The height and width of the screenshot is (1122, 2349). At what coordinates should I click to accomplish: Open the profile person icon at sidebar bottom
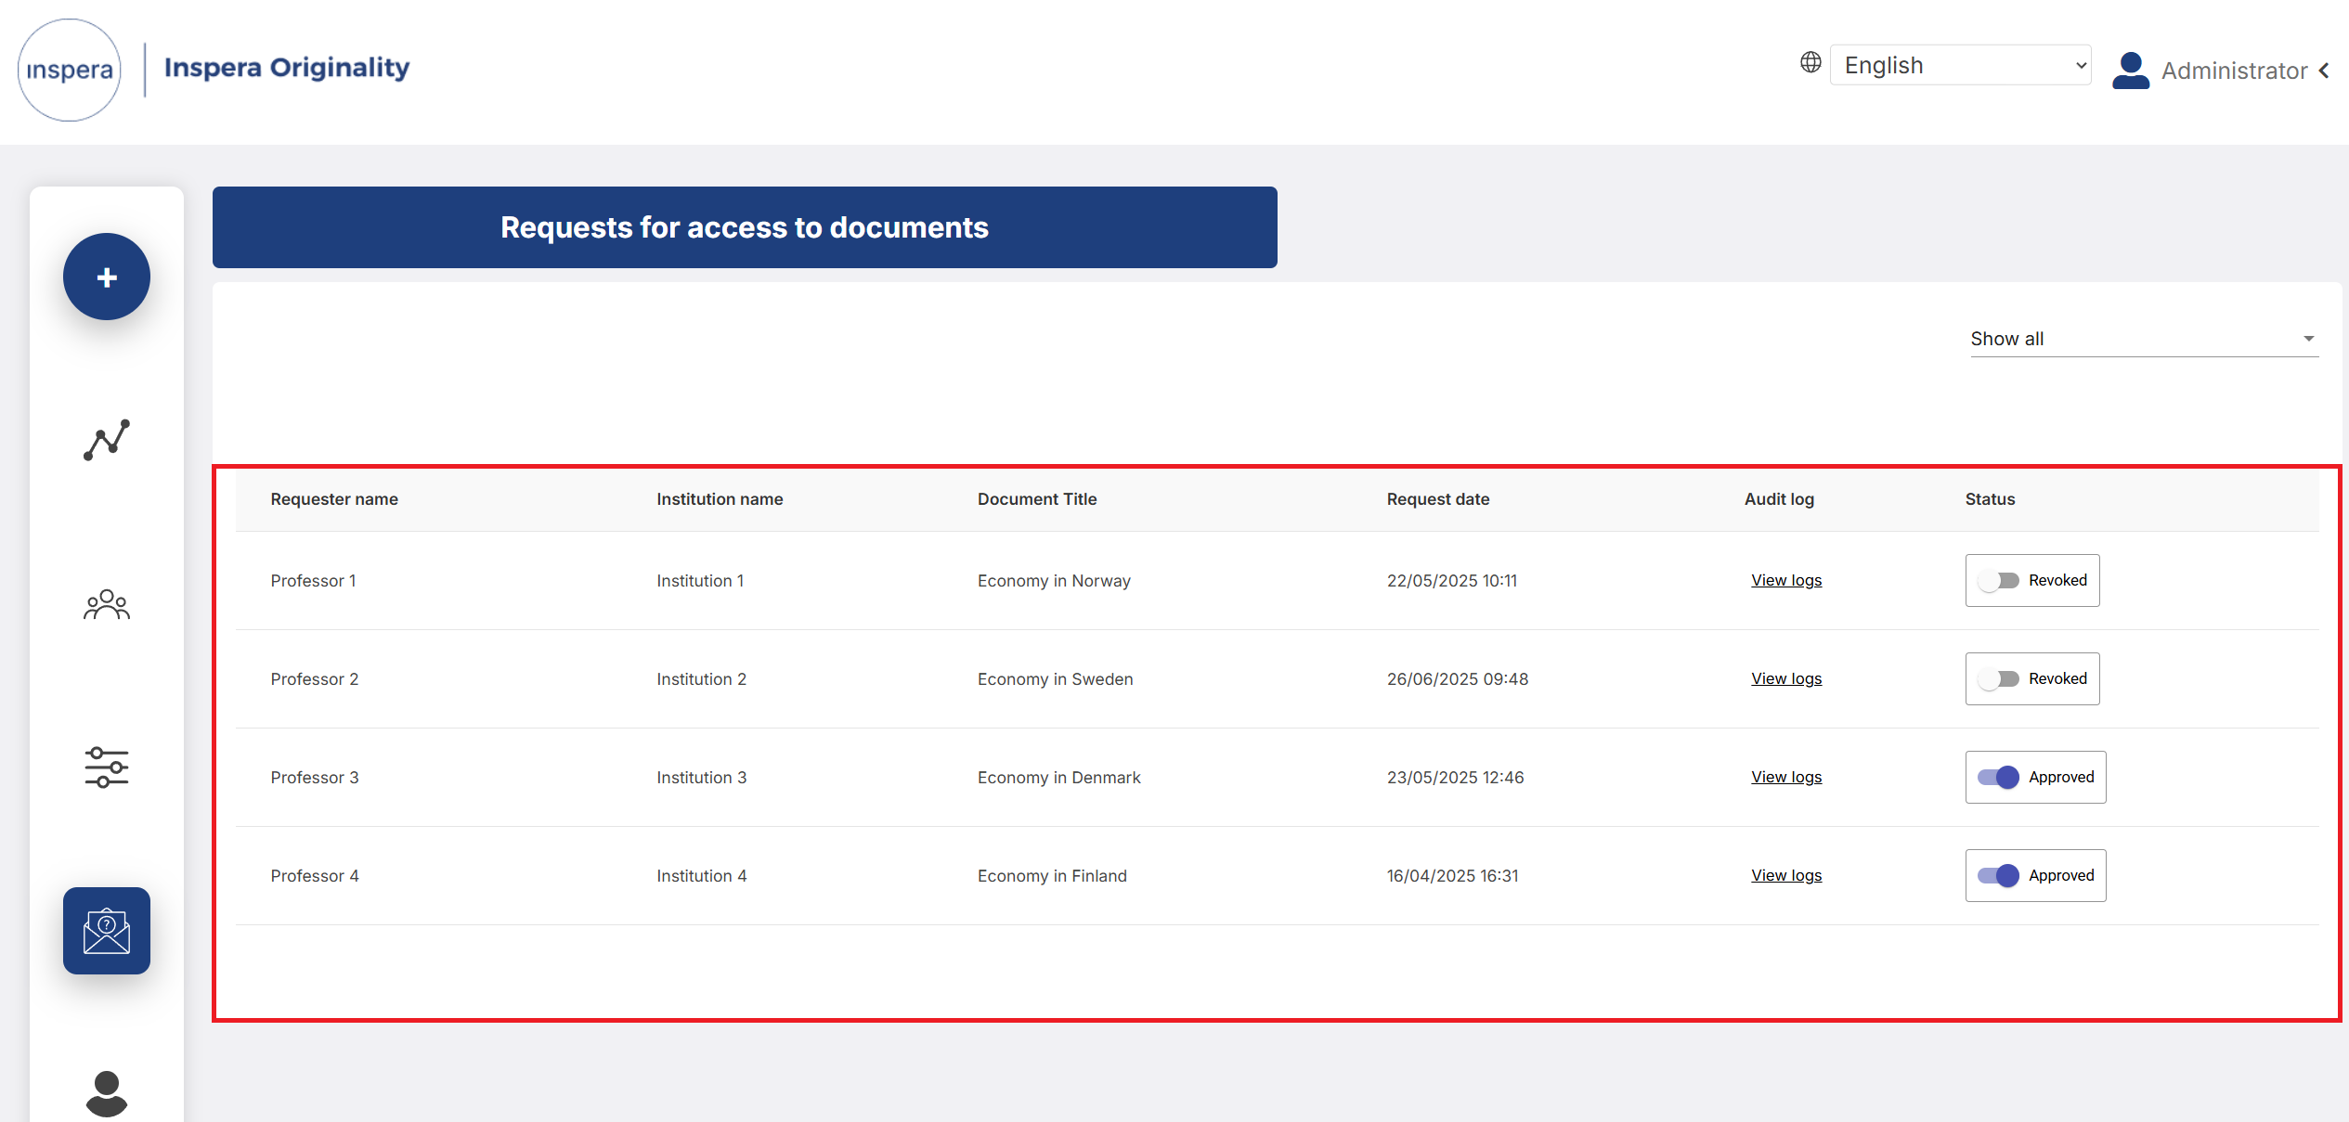coord(107,1094)
